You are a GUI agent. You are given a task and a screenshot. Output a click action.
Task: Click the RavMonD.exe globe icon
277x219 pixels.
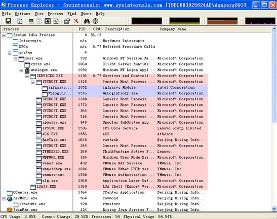(10, 199)
